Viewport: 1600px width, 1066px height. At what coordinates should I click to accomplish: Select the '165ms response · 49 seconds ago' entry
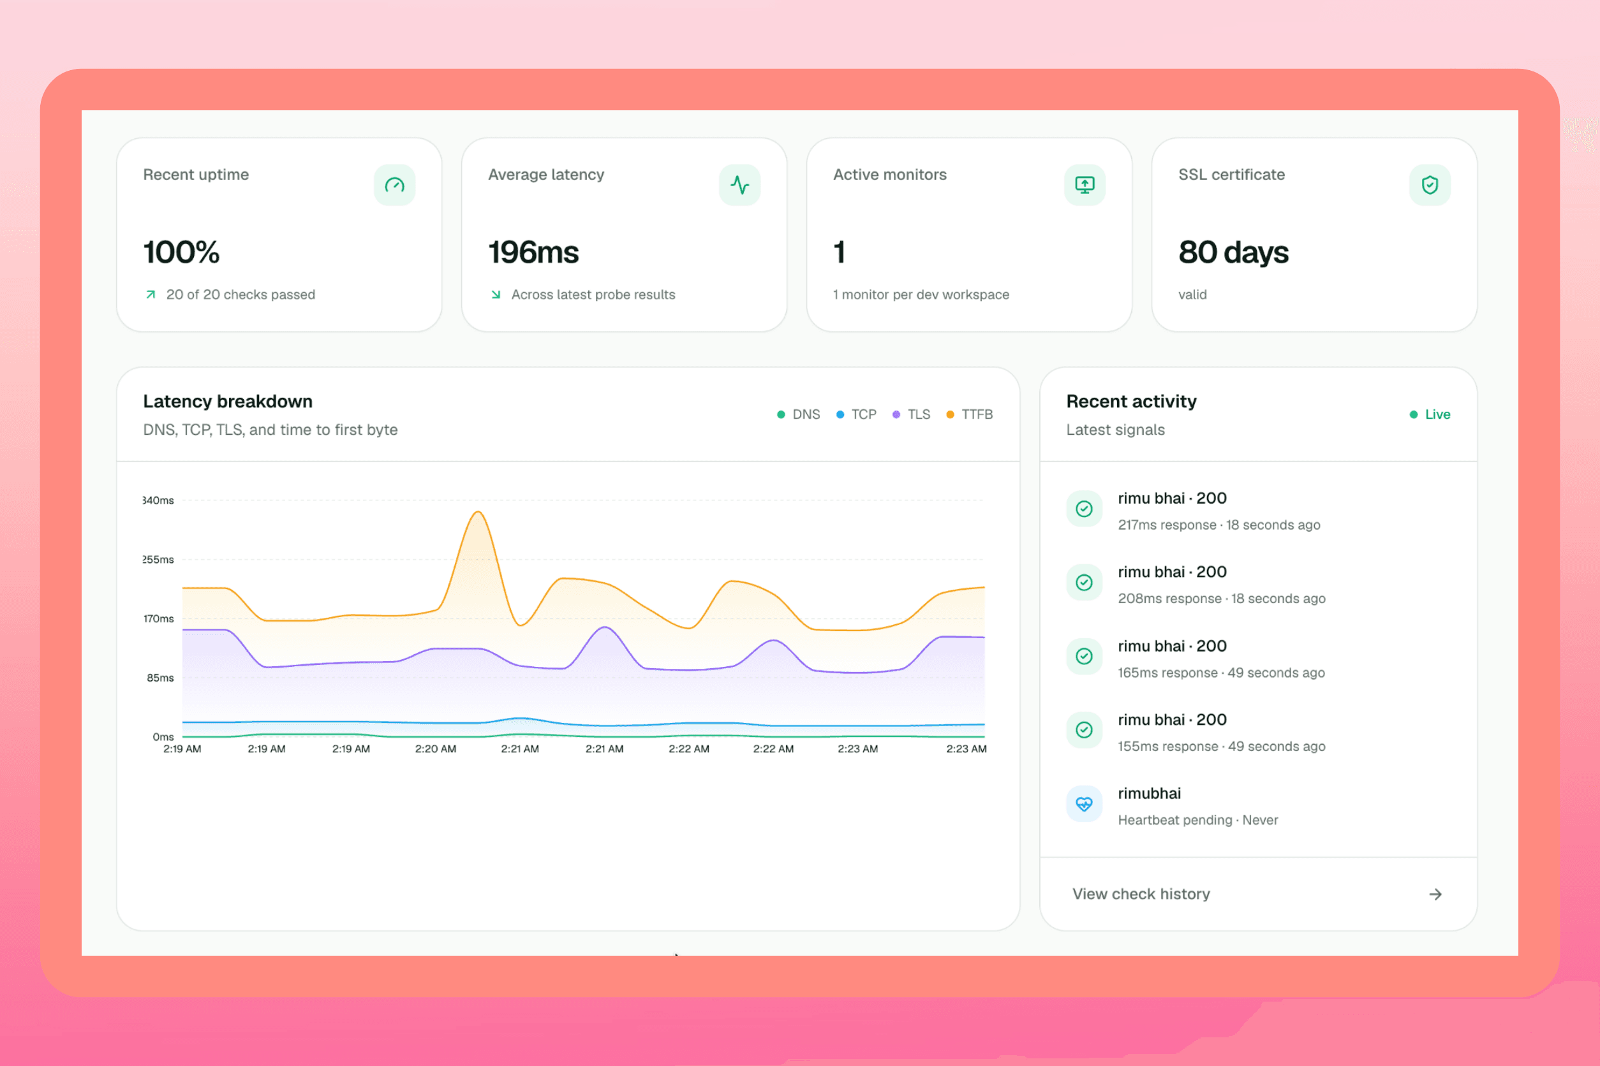1258,658
